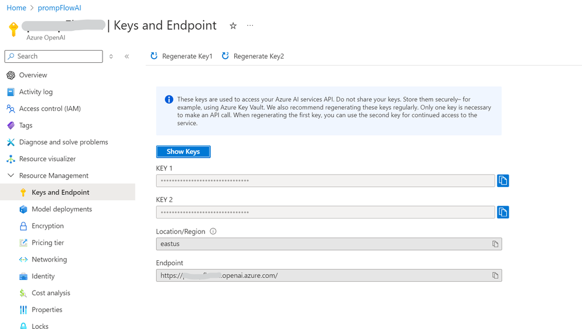The width and height of the screenshot is (582, 329).
Task: Open the more options ellipsis menu
Action: click(250, 25)
